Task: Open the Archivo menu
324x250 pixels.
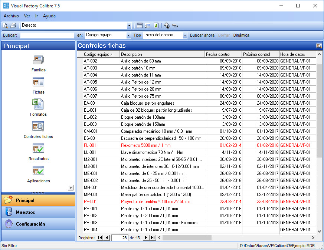Action: 11,16
